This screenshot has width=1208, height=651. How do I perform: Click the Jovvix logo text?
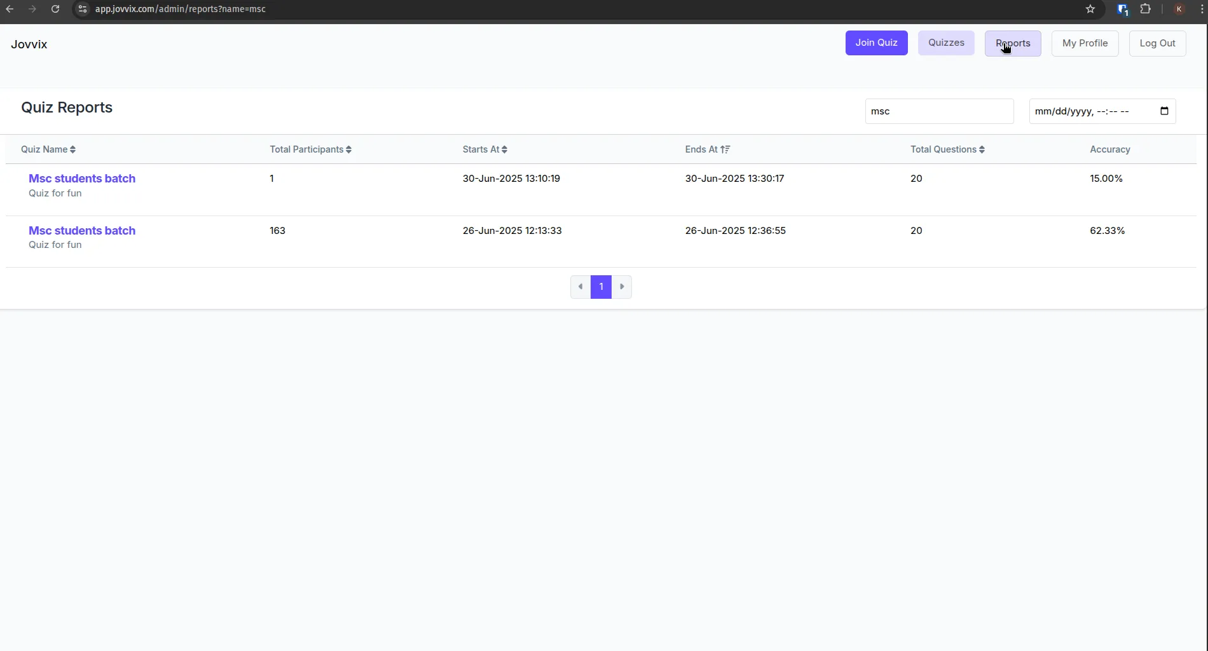(x=29, y=44)
